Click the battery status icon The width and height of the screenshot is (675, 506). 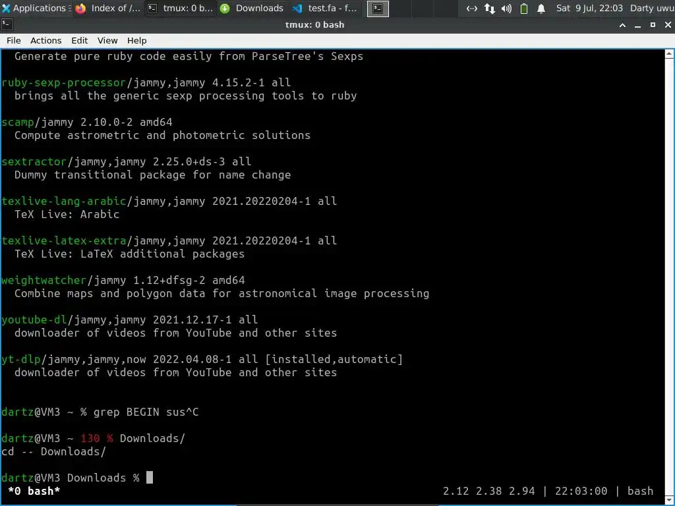tap(524, 8)
